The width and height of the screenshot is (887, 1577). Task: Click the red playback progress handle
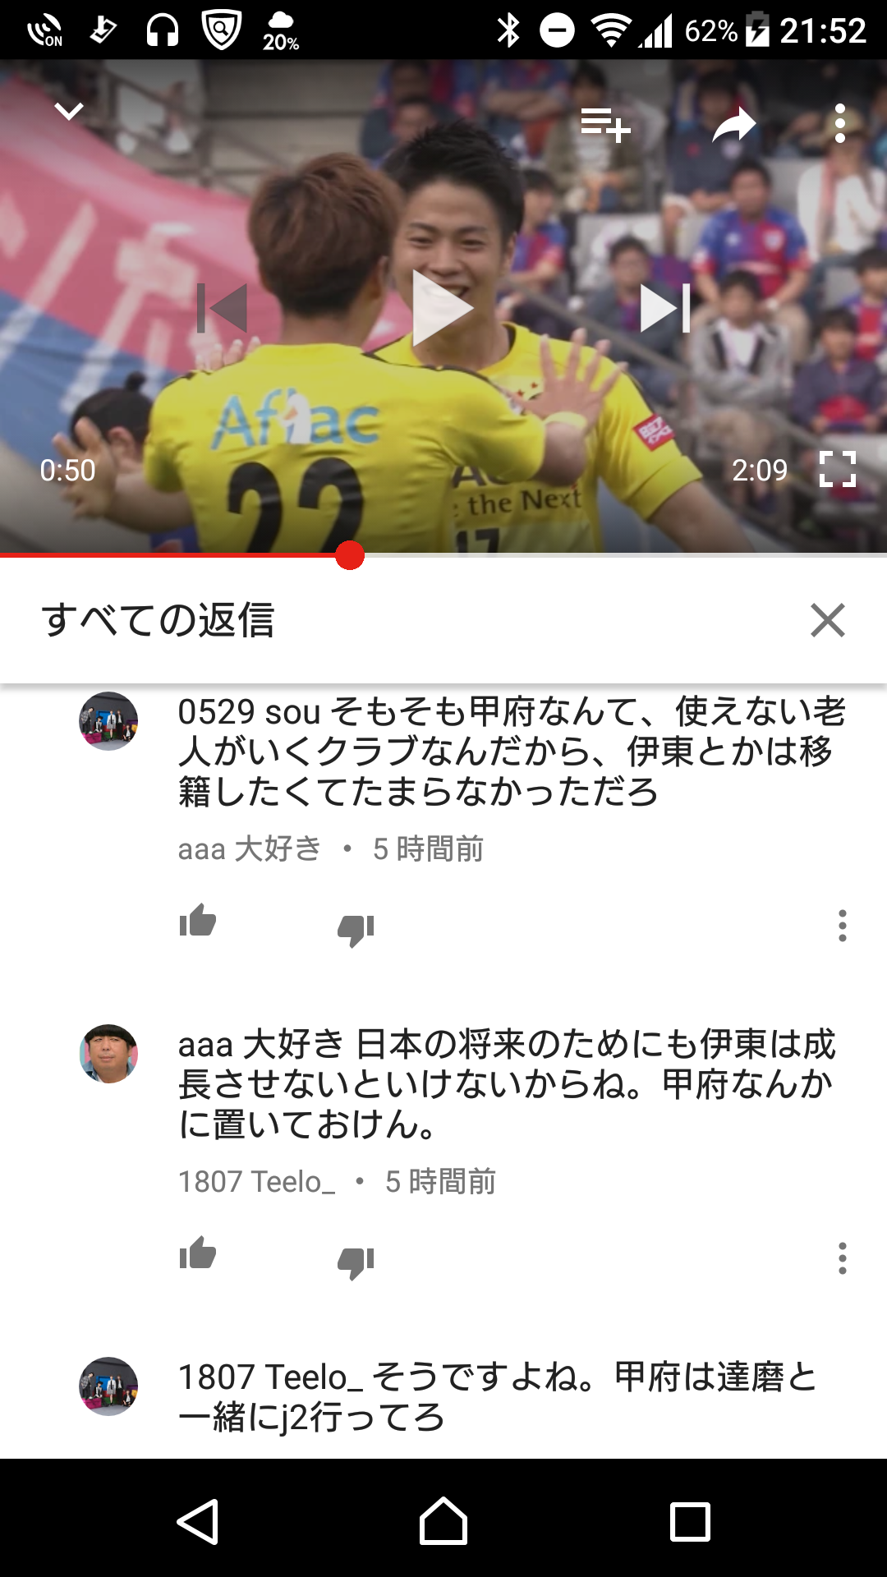pos(350,555)
